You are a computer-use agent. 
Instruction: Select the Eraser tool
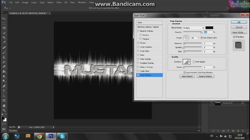pyautogui.click(x=4, y=66)
